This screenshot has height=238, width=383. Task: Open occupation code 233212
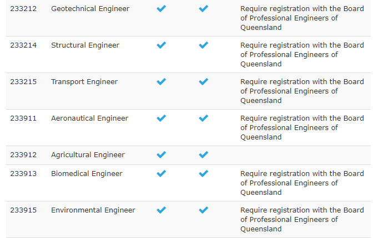click(x=23, y=9)
